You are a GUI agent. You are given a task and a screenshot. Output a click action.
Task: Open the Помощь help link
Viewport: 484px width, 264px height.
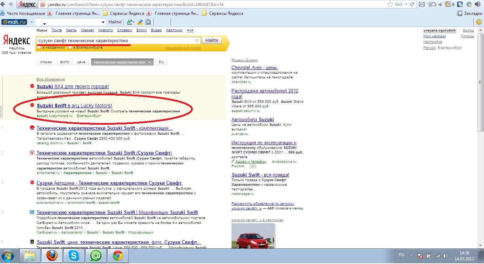pos(467,36)
